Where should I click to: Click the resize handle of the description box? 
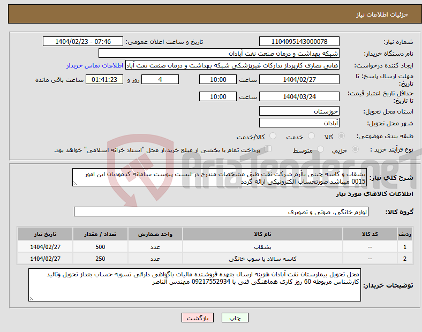tap(75, 184)
